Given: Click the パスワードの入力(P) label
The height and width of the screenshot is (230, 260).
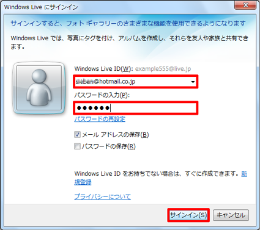Looking at the screenshot, I should coord(102,95).
